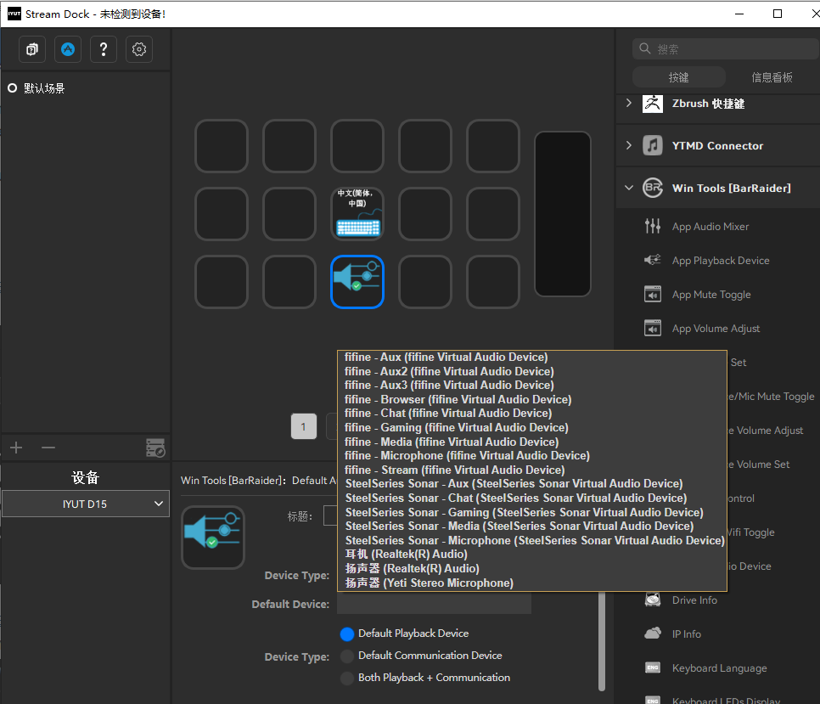Screen dimensions: 820x704
Task: Click the large action icon preview in properties
Action: 213,538
